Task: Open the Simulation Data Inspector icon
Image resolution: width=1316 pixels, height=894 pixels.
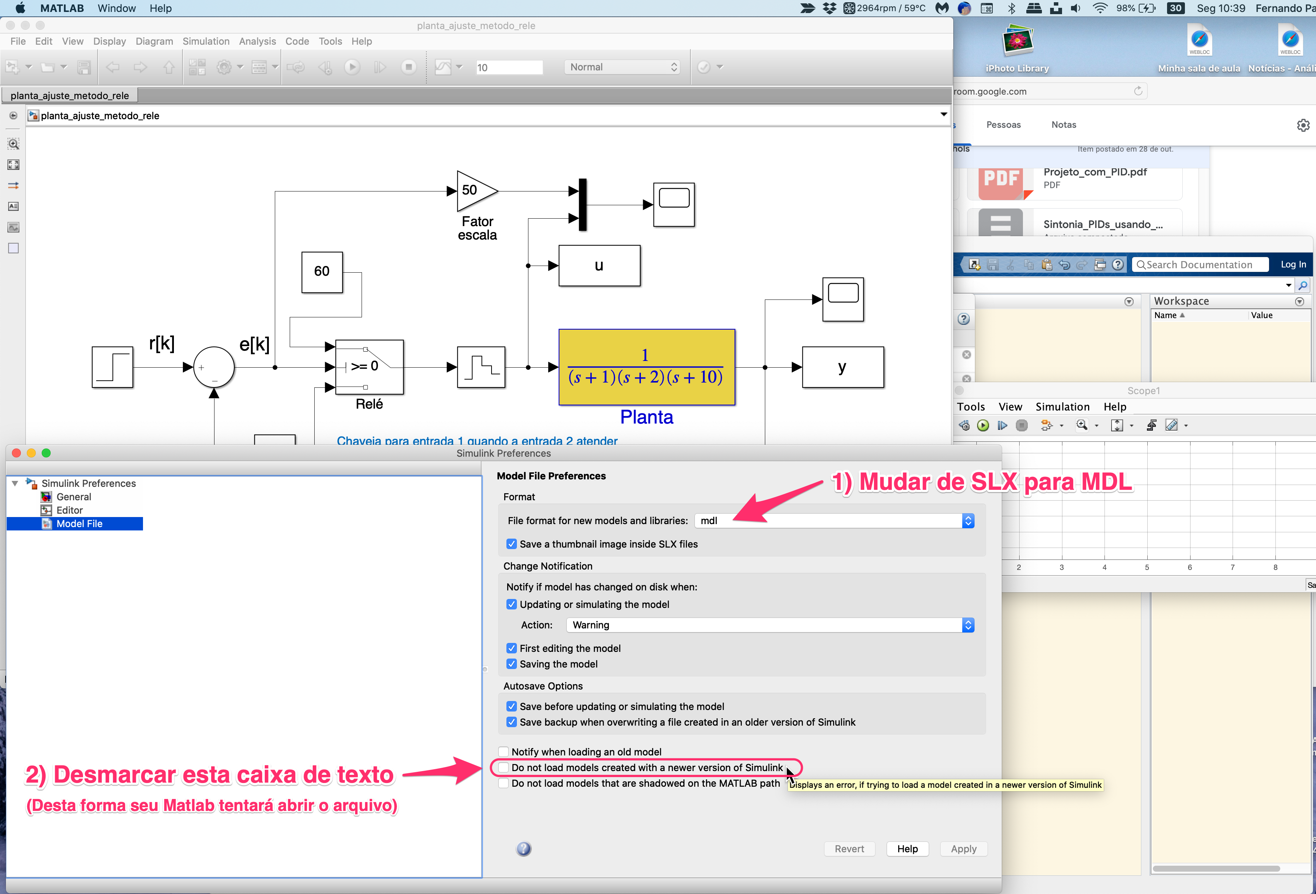Action: [443, 67]
